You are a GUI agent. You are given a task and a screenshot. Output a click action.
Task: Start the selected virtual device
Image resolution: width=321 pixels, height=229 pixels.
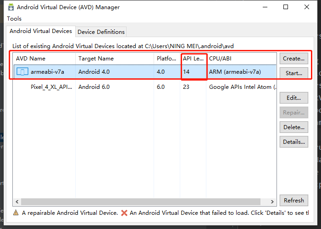(294, 73)
